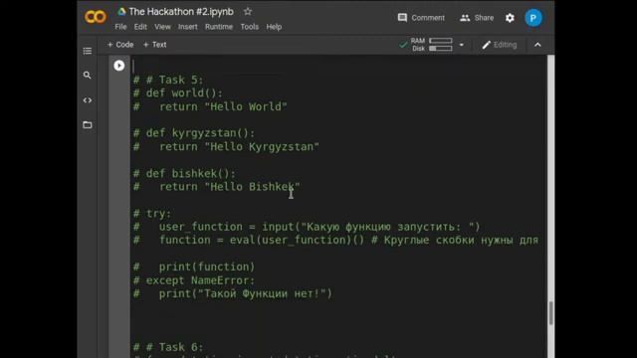
Task: Click the RAM and Disk usage indicator
Action: point(431,45)
